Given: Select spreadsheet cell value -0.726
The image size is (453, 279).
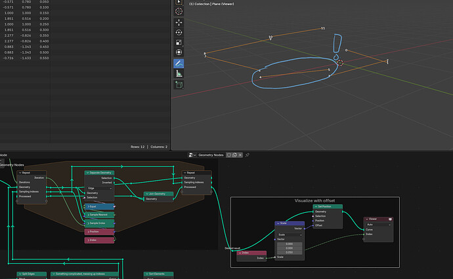Looking at the screenshot, I should coord(8,58).
